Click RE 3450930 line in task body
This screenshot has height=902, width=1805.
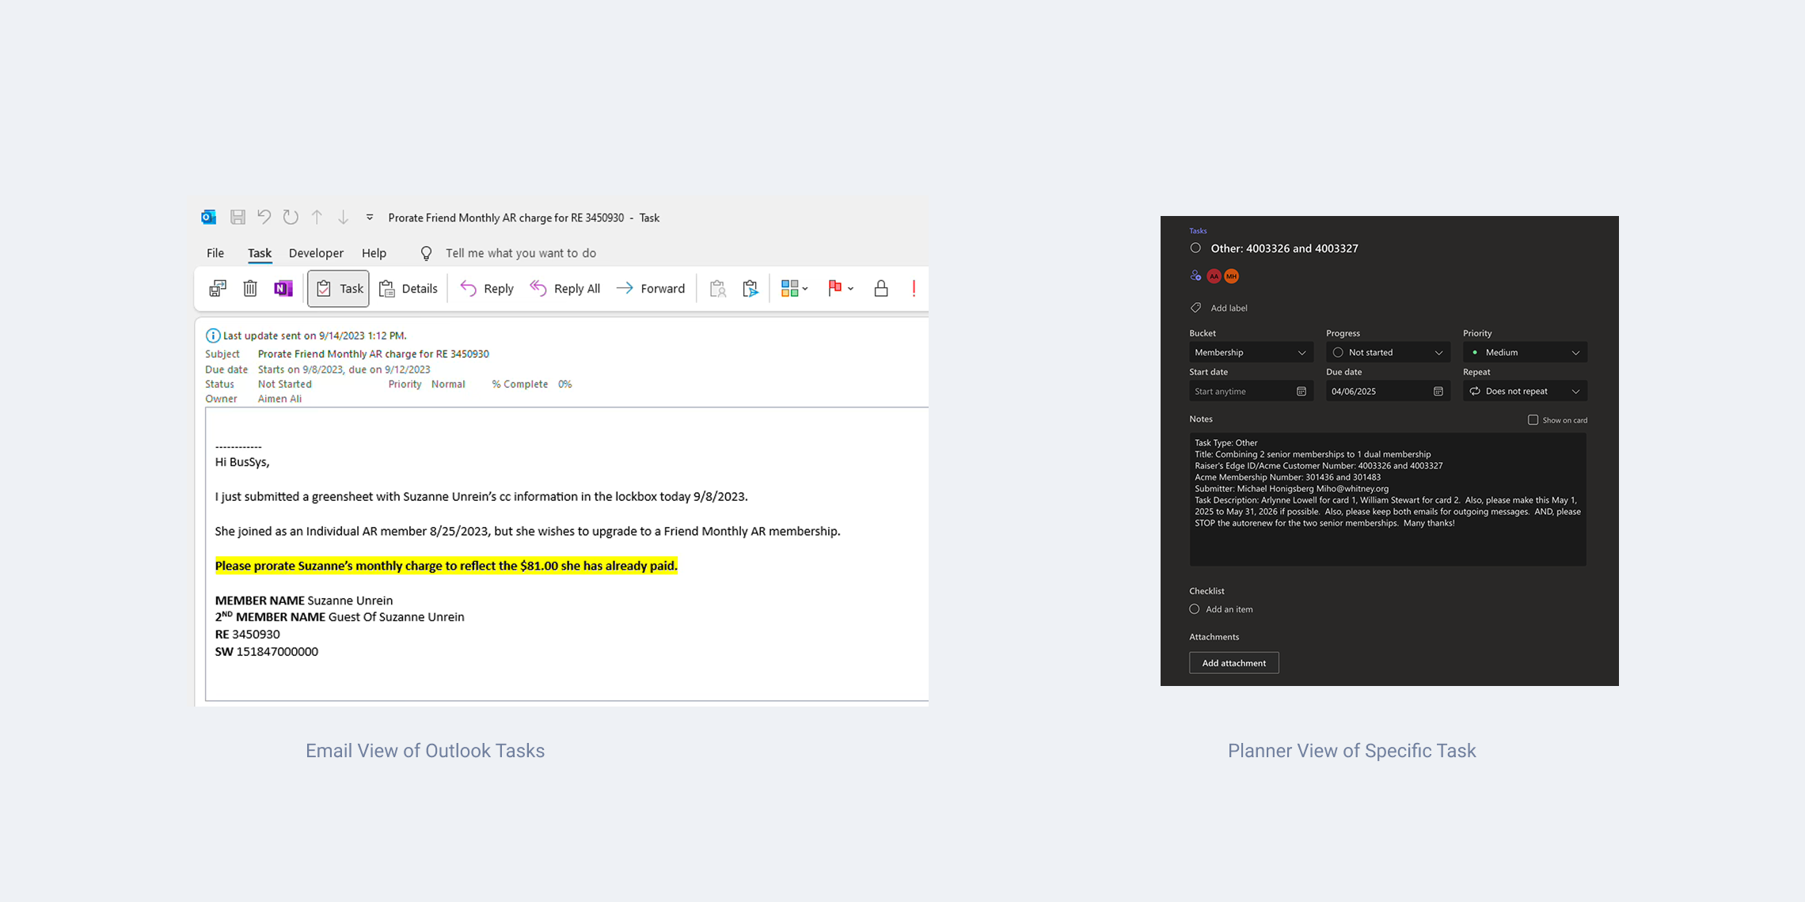247,635
